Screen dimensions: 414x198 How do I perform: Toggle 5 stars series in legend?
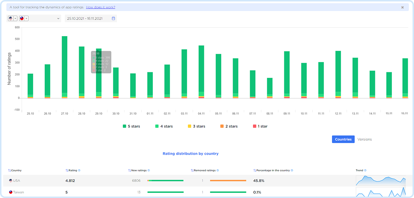click(x=131, y=126)
